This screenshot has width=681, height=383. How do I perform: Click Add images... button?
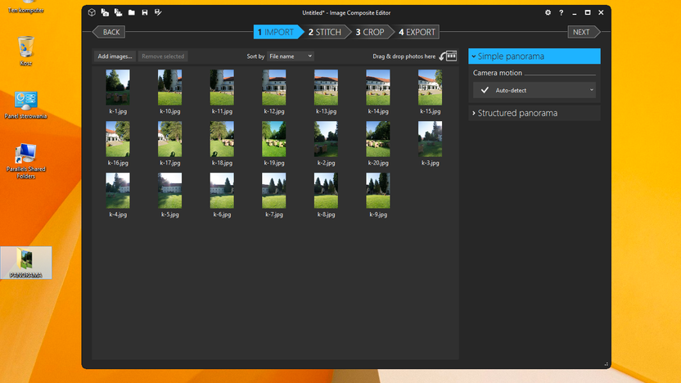(x=115, y=56)
